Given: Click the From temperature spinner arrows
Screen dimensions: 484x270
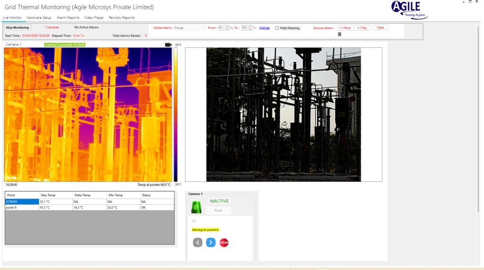Looking at the screenshot, I should tap(227, 28).
